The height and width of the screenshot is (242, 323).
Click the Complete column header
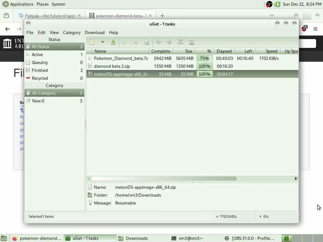point(161,51)
